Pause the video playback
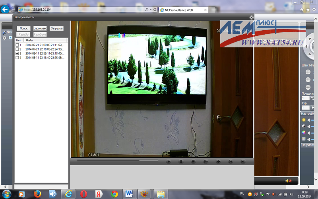The height and width of the screenshot is (199, 318). 181,162
